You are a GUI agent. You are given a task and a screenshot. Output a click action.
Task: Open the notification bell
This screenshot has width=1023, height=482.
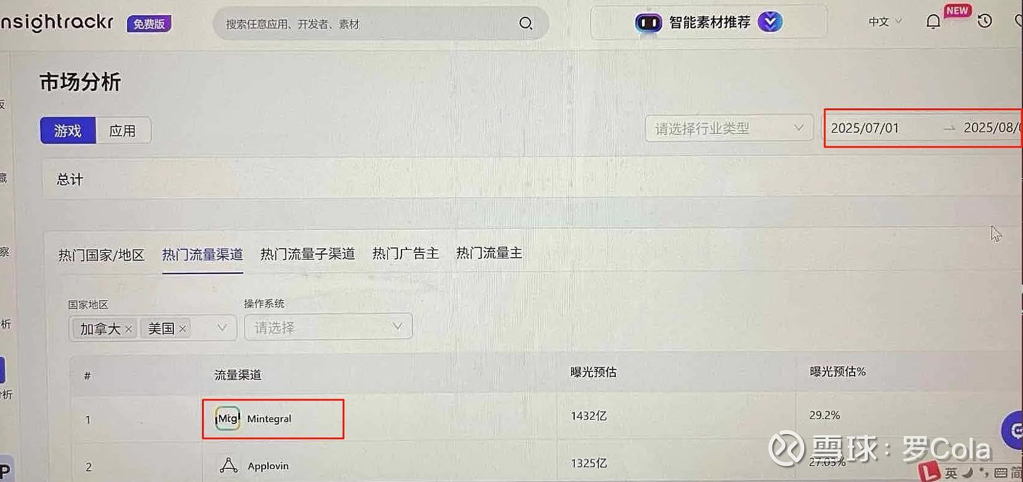click(933, 22)
